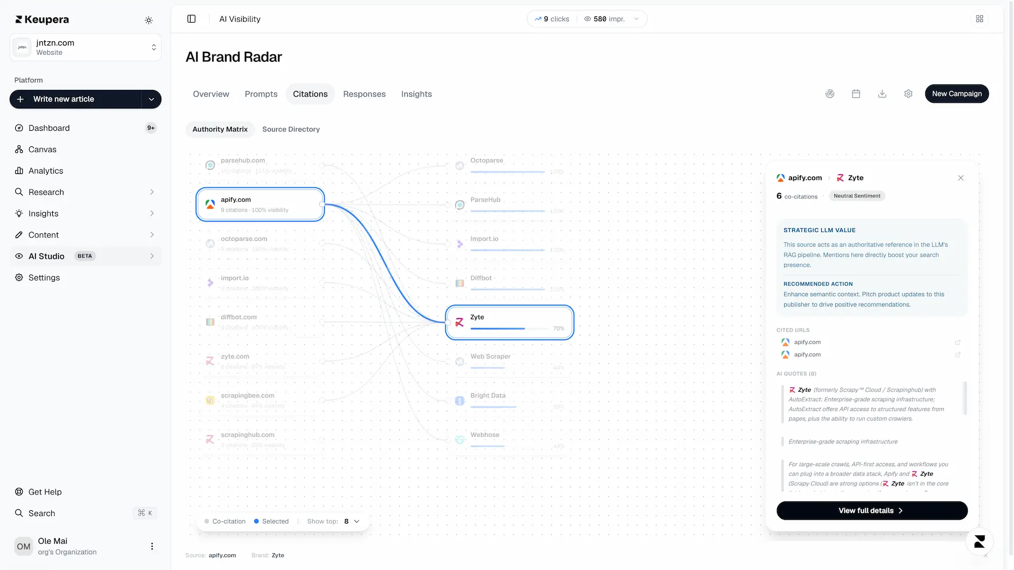This screenshot has height=570, width=1014.
Task: Click the Zyte 70% visibility bar
Action: [510, 329]
